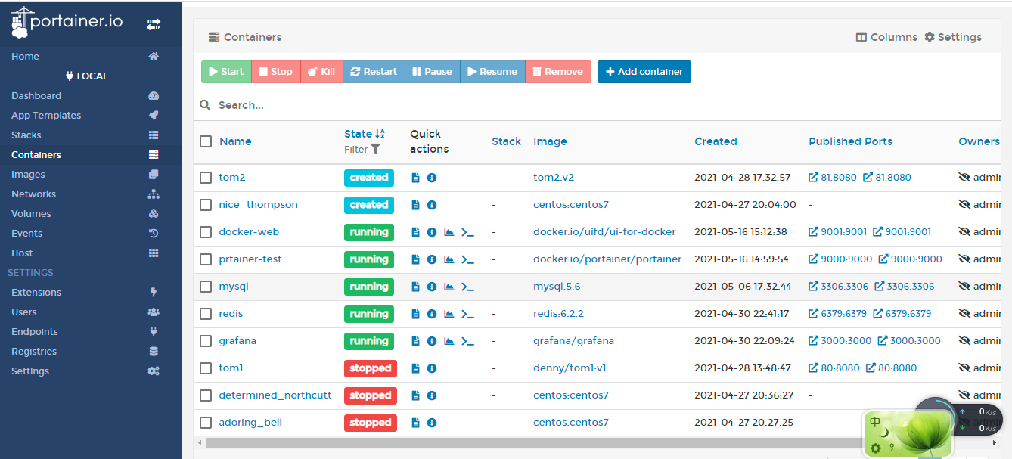Check the nice_thompson container checkbox
Image resolution: width=1012 pixels, height=459 pixels.
(206, 205)
